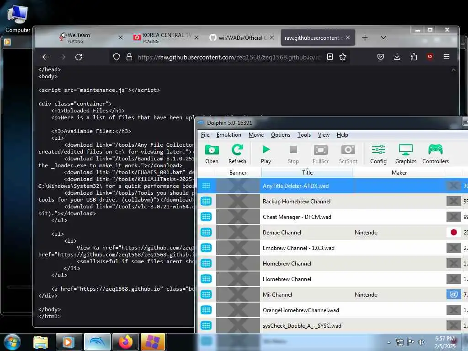Open tracking protection shield icon
The image size is (468, 351).
coord(117,57)
